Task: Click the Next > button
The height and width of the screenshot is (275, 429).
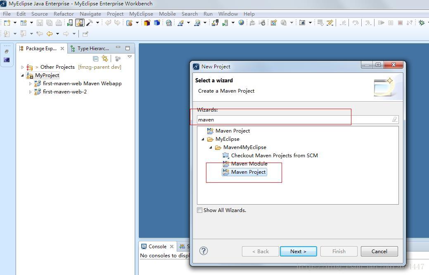Action: tap(298, 251)
